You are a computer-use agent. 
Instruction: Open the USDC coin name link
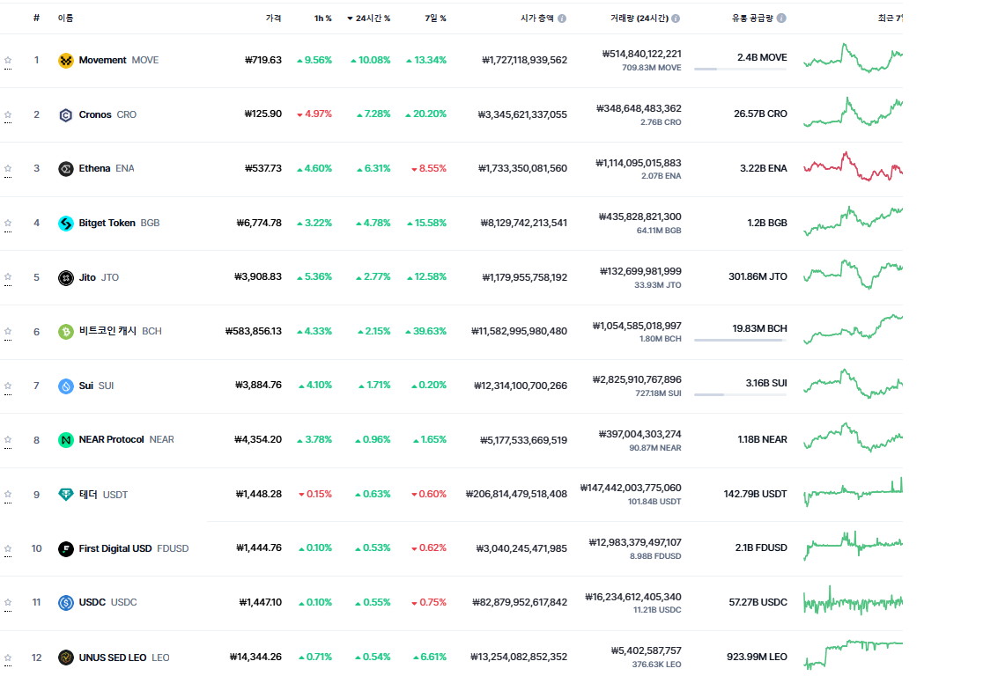click(107, 603)
